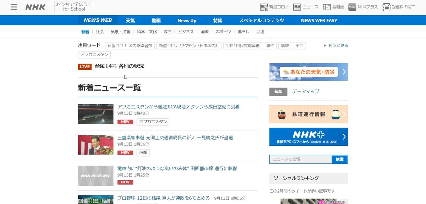426x204 pixels.
Task: Click the 気象 grey button
Action: click(278, 92)
